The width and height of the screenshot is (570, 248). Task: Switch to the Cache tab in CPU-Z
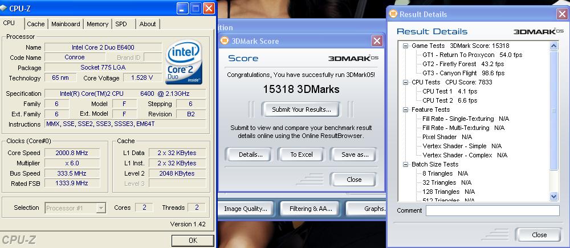click(36, 24)
